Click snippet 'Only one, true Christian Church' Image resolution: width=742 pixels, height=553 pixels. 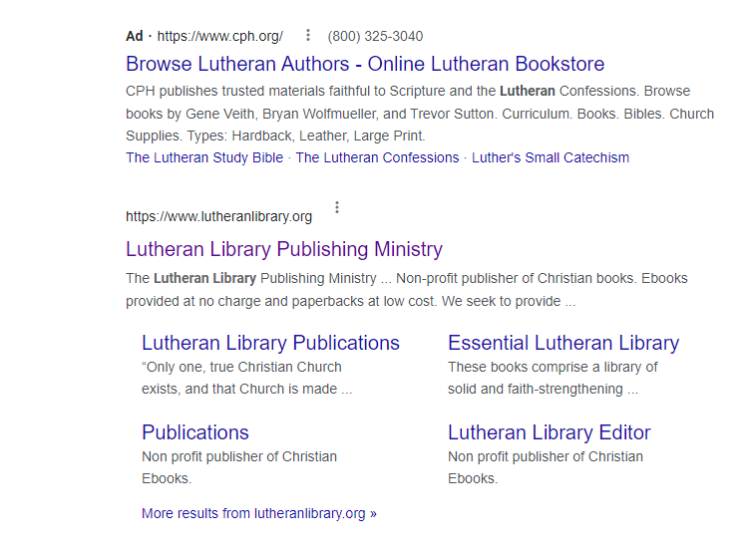pos(246,378)
